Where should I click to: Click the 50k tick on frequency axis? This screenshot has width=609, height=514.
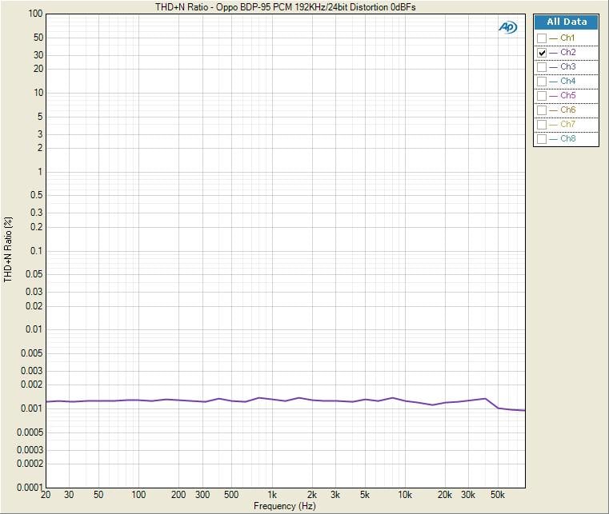498,495
